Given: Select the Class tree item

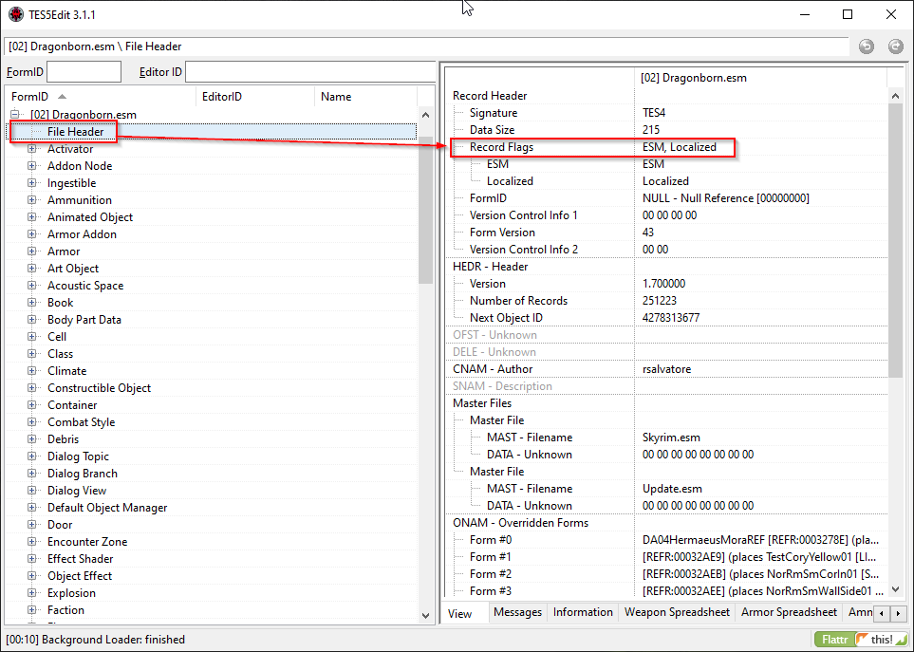Looking at the screenshot, I should point(60,354).
